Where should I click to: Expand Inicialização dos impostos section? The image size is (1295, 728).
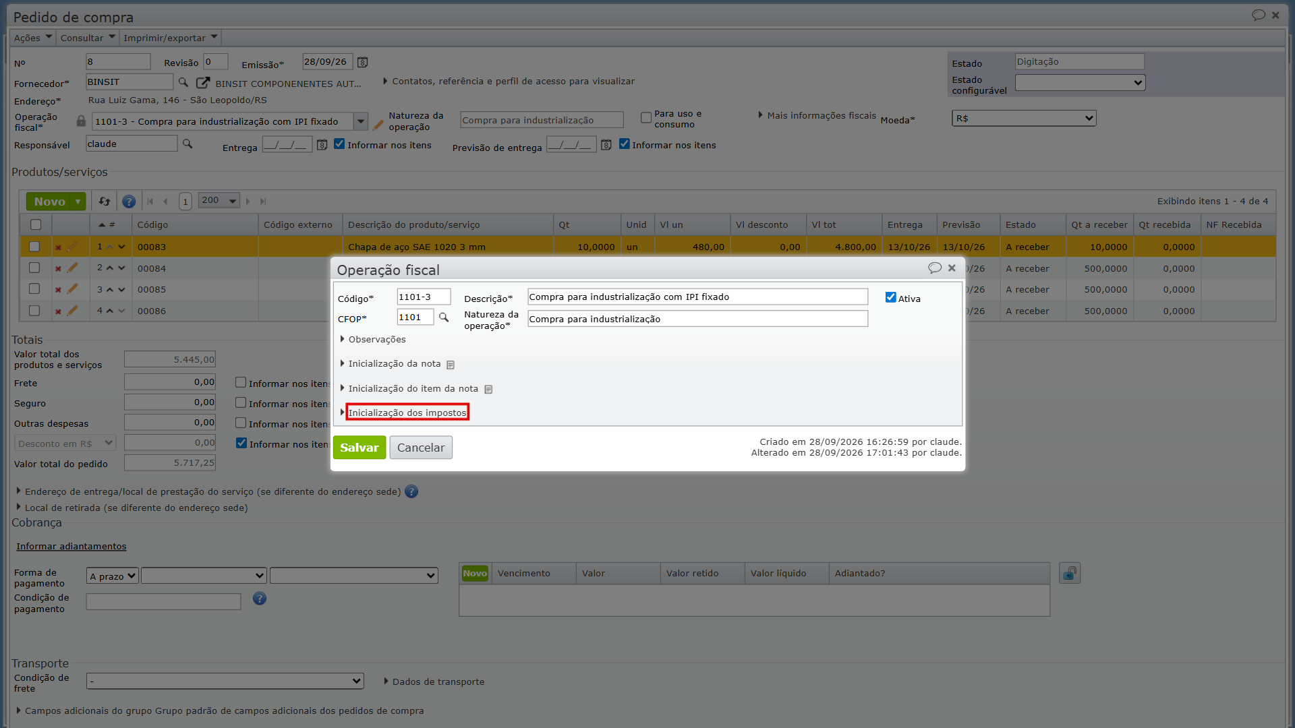(407, 413)
